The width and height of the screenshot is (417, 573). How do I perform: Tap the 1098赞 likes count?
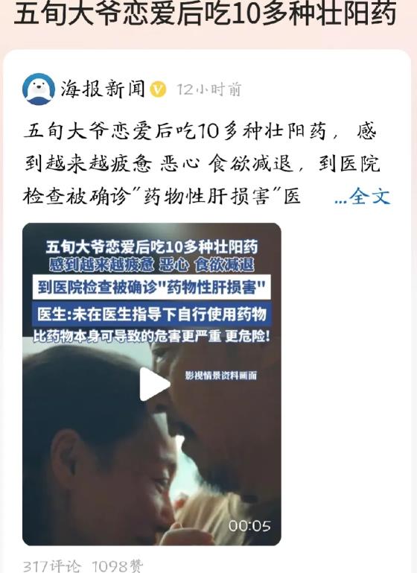pyautogui.click(x=117, y=566)
